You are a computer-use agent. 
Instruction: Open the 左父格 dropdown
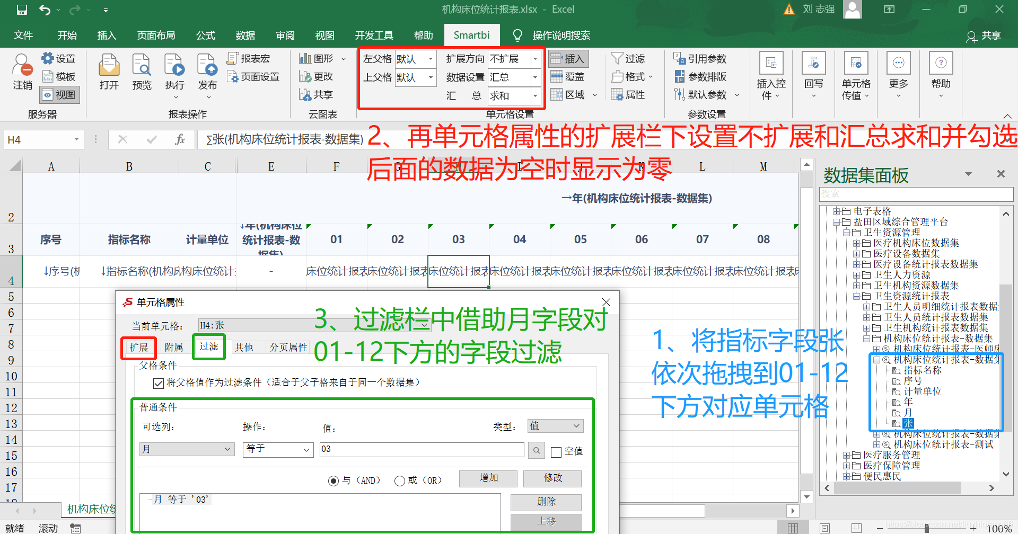431,59
